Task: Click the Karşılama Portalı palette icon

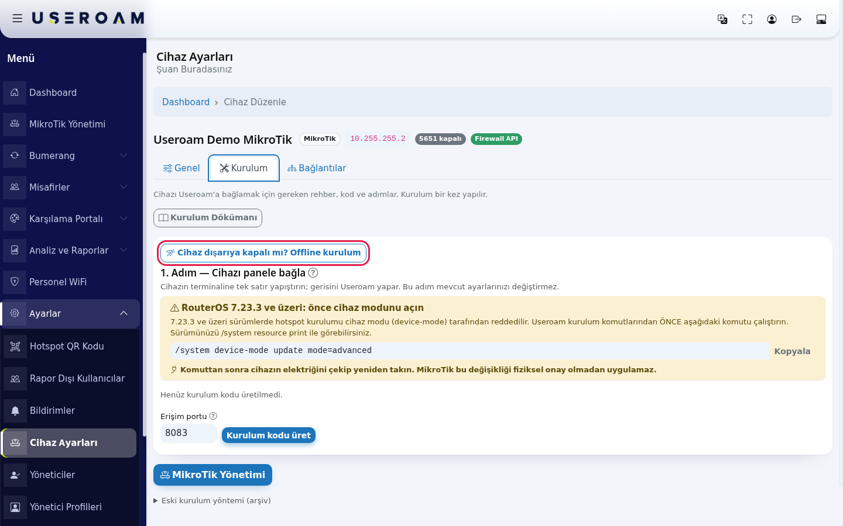Action: (15, 219)
